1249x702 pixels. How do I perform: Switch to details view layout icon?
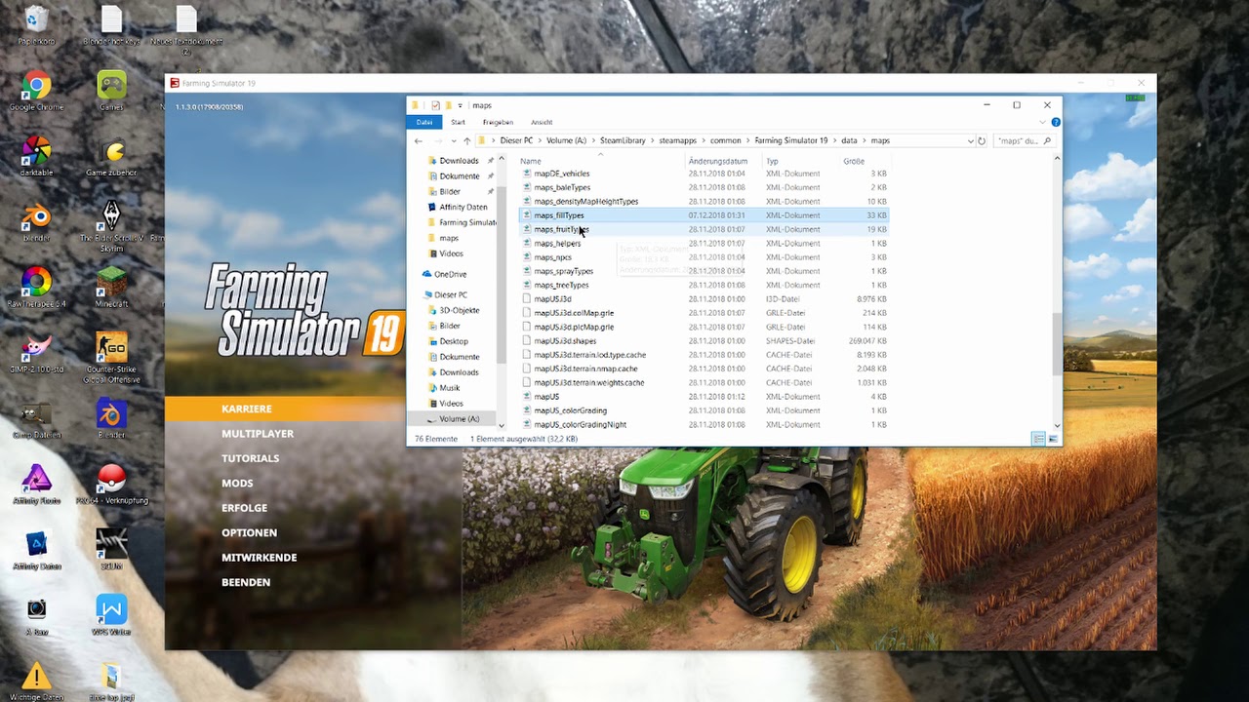tap(1038, 440)
